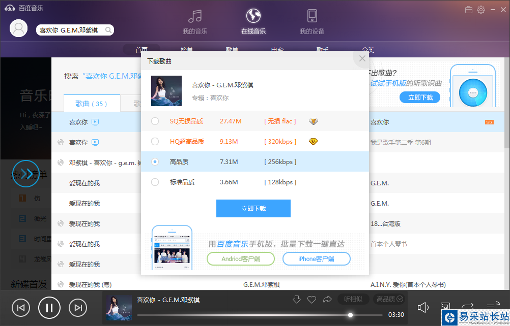Open the 首页 nav tab
Image resolution: width=510 pixels, height=326 pixels.
tap(141, 50)
